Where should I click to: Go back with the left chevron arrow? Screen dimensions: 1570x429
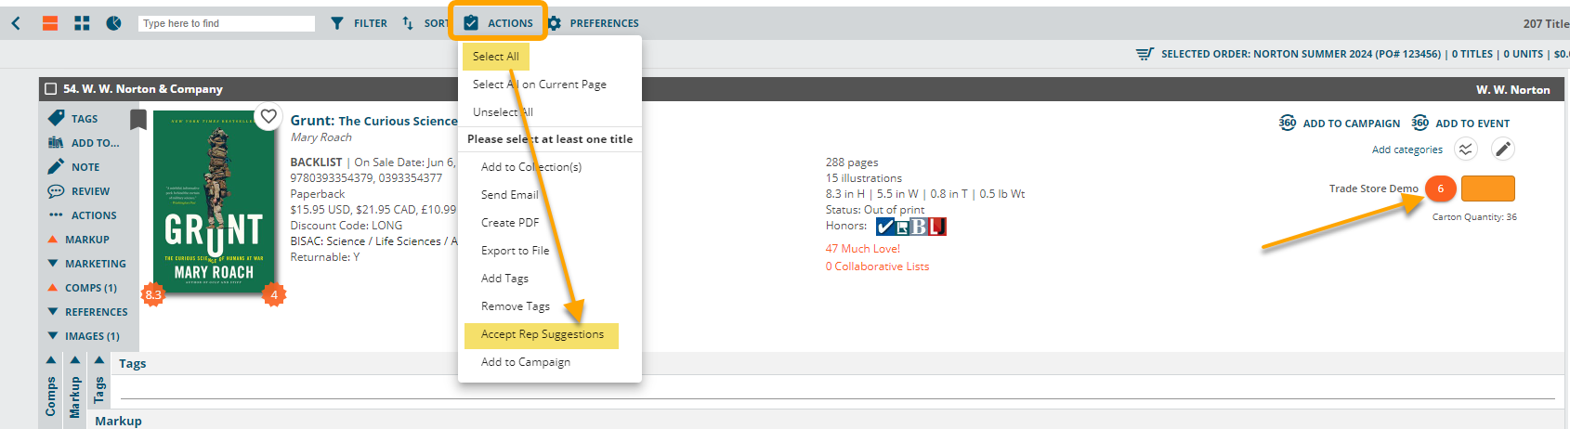click(16, 23)
